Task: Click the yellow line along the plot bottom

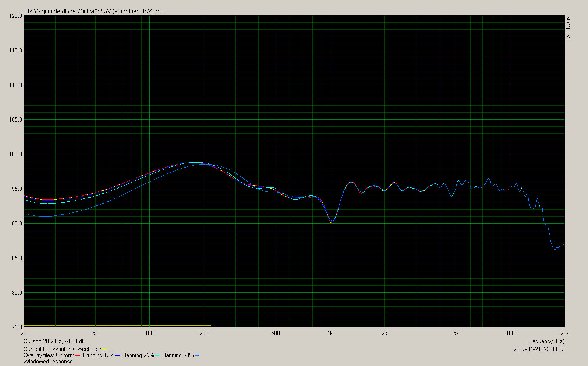Action: [x=117, y=326]
